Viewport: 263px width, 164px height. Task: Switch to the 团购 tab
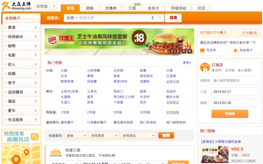[90, 8]
